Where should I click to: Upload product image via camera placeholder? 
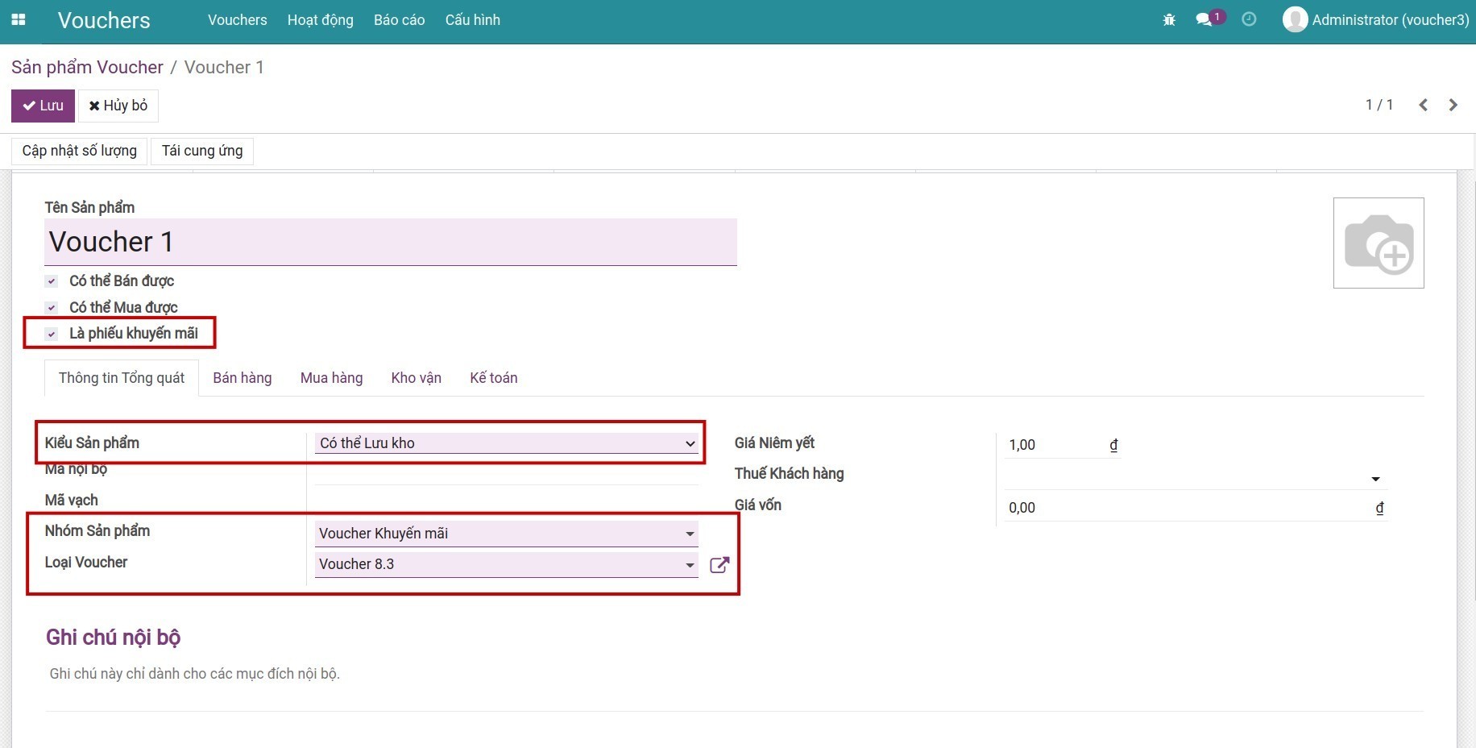(x=1379, y=243)
